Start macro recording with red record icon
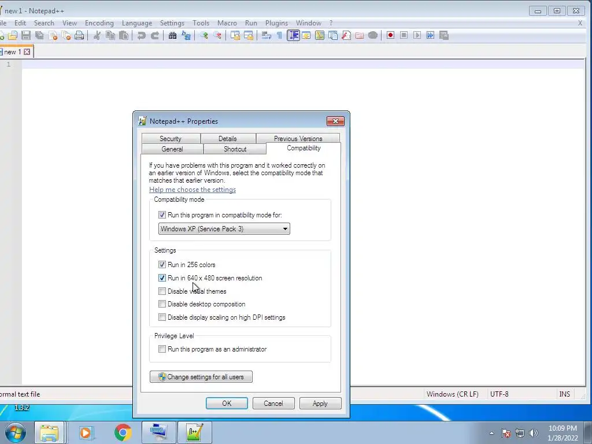 point(390,35)
